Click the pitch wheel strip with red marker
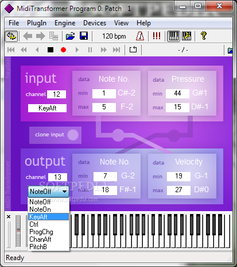 (18, 231)
